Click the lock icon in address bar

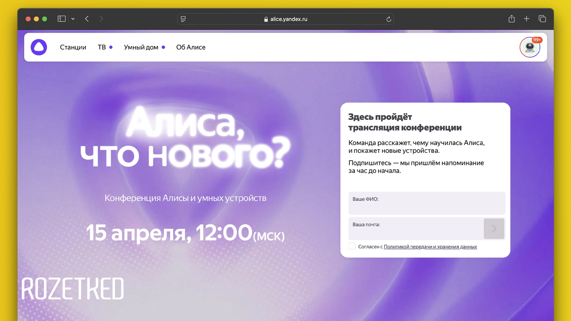coord(266,19)
